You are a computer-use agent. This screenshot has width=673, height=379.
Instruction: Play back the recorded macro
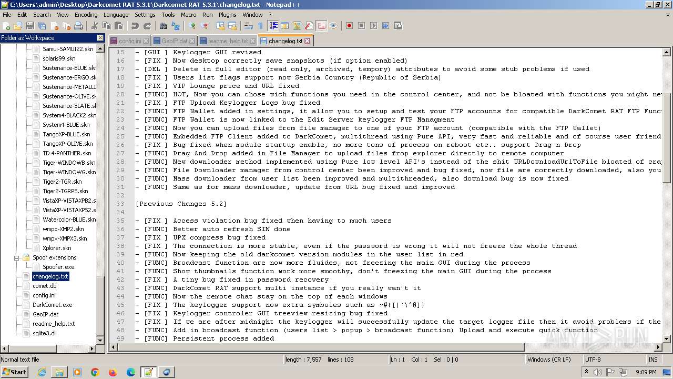374,26
